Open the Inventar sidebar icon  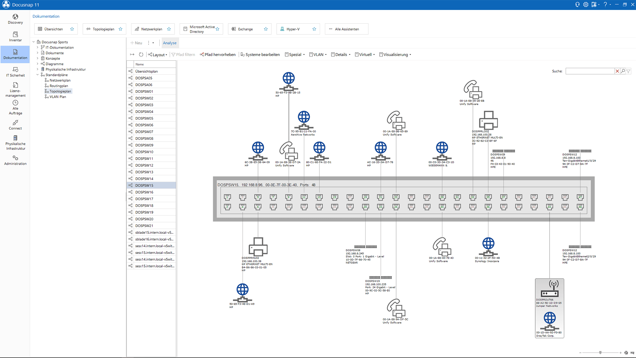coord(15,36)
